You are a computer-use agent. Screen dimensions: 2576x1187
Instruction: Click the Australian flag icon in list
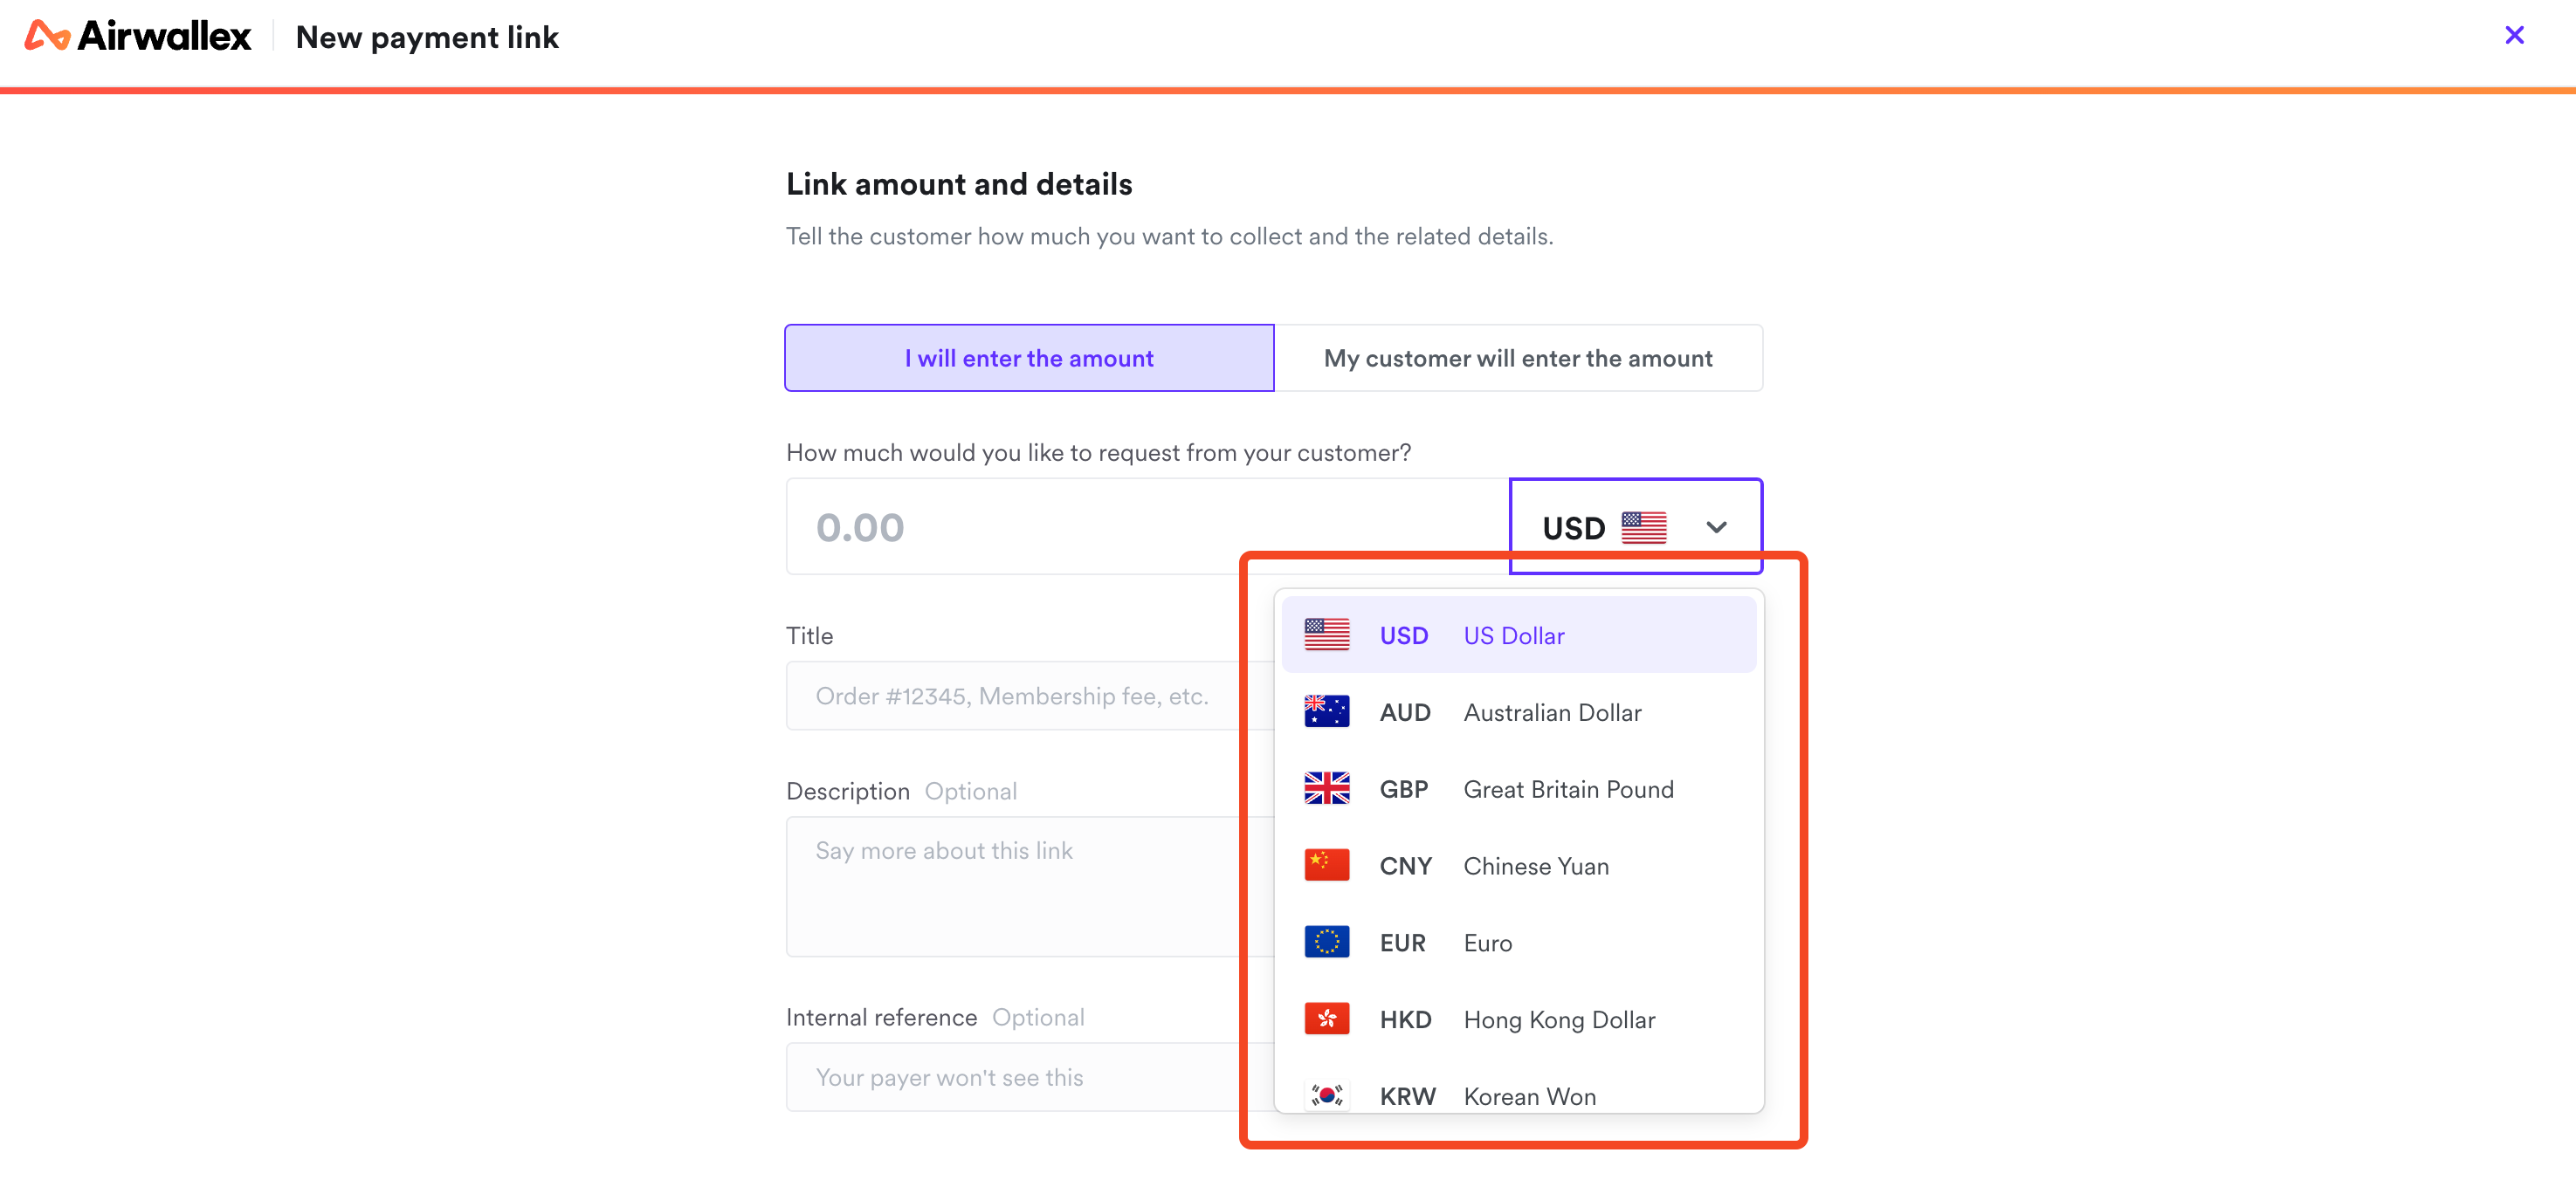(x=1326, y=711)
